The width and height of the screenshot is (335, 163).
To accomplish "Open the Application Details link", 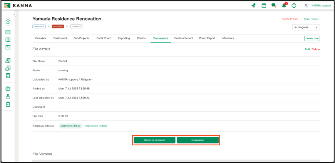I will point(95,126).
